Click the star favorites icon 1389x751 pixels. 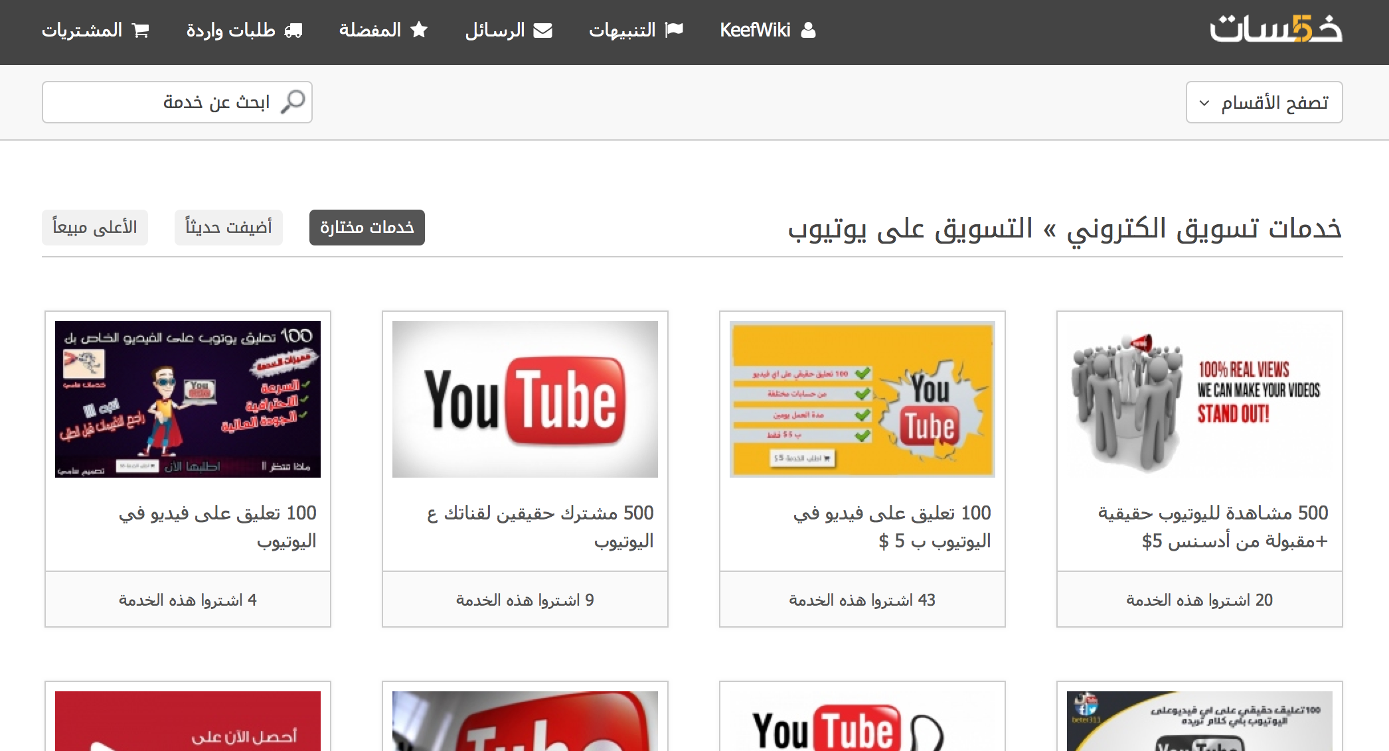419,30
